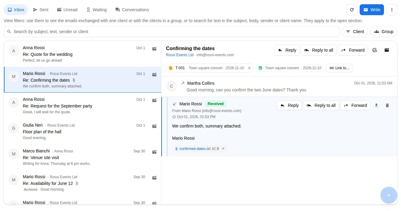
Task: Open the three-dot more options menu
Action: [392, 10]
